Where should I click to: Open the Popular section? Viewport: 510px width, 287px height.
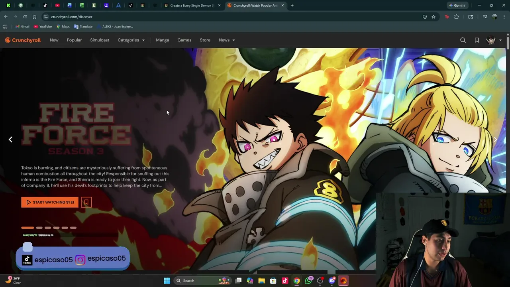[74, 40]
